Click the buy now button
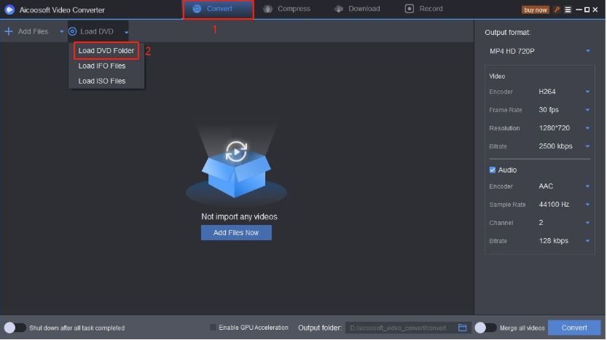Viewport: 607px width, 340px height. point(536,9)
